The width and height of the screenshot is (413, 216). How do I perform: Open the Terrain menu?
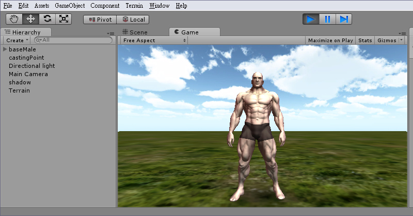[x=134, y=6]
